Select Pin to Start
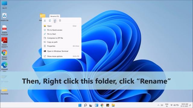Image resolution: width=193 pixels, height=108 pixels. click(62, 34)
